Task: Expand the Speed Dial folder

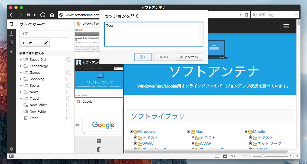Action: point(21,59)
